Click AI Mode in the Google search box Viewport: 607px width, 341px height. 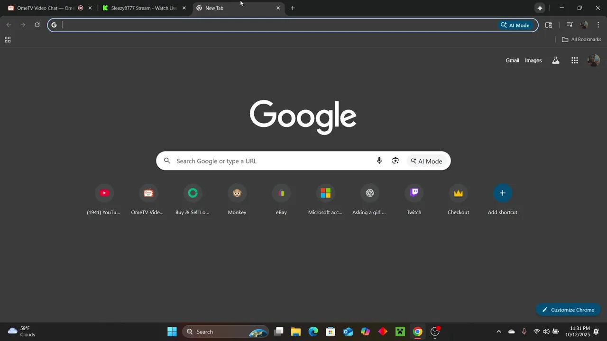click(426, 161)
